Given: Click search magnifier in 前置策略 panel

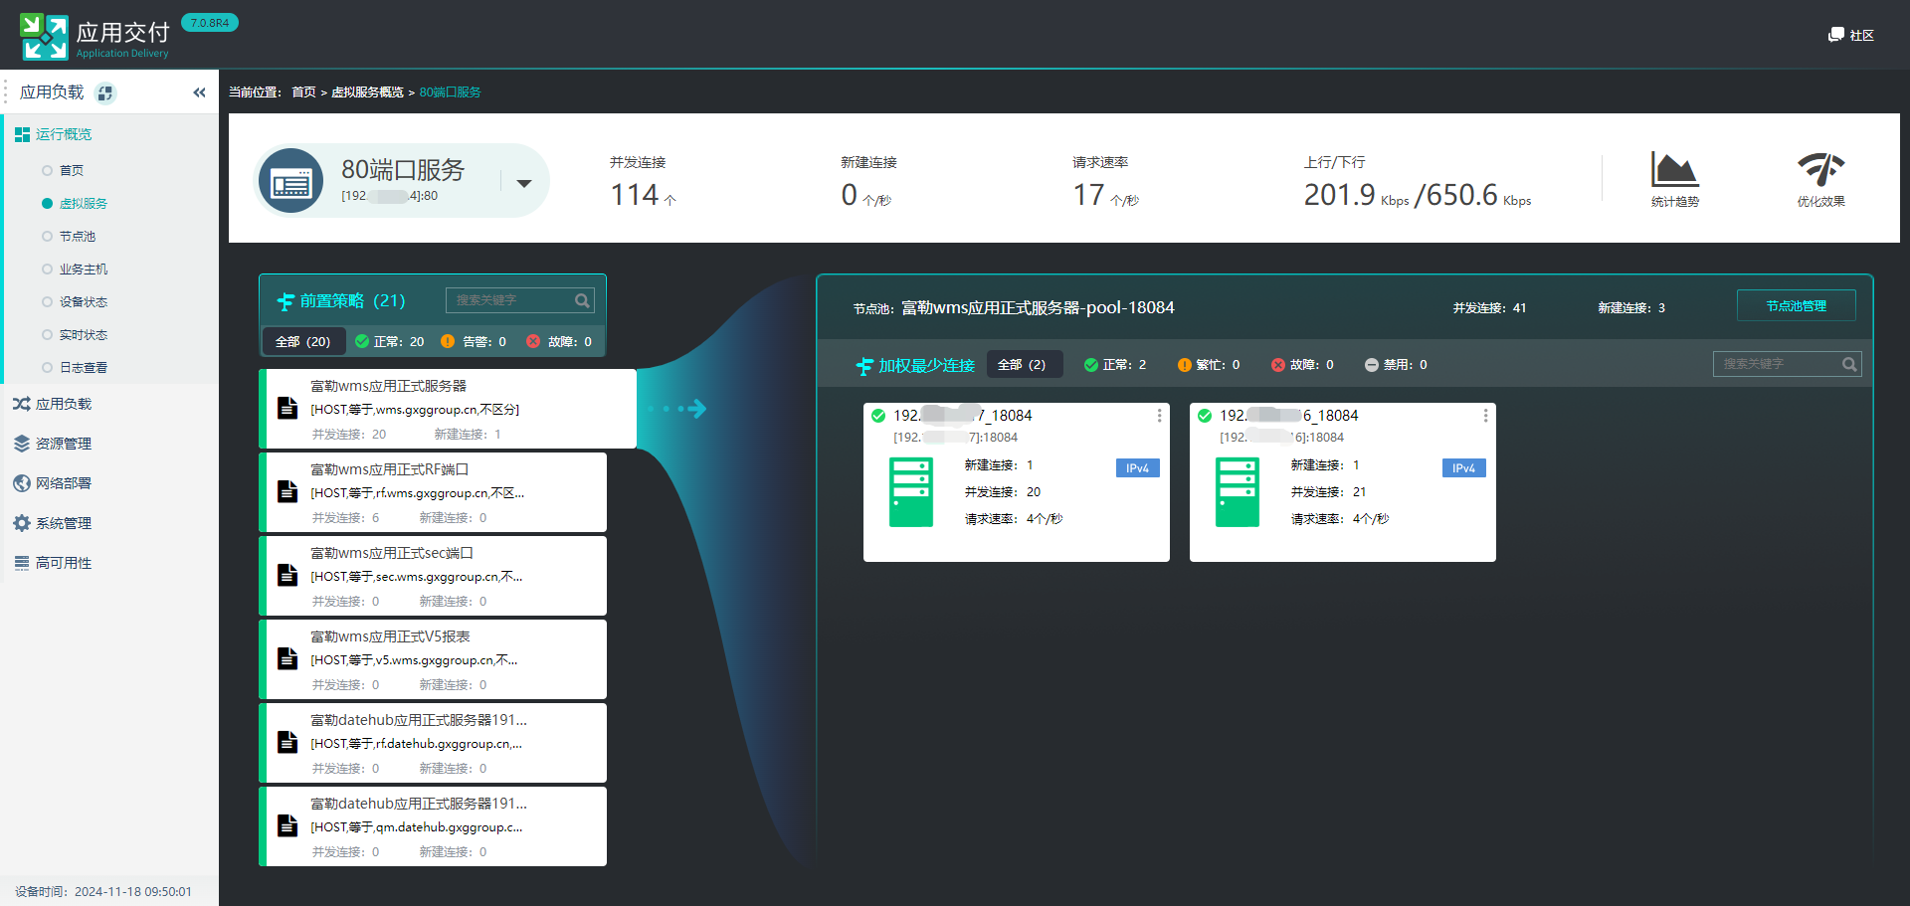Looking at the screenshot, I should pos(582,300).
